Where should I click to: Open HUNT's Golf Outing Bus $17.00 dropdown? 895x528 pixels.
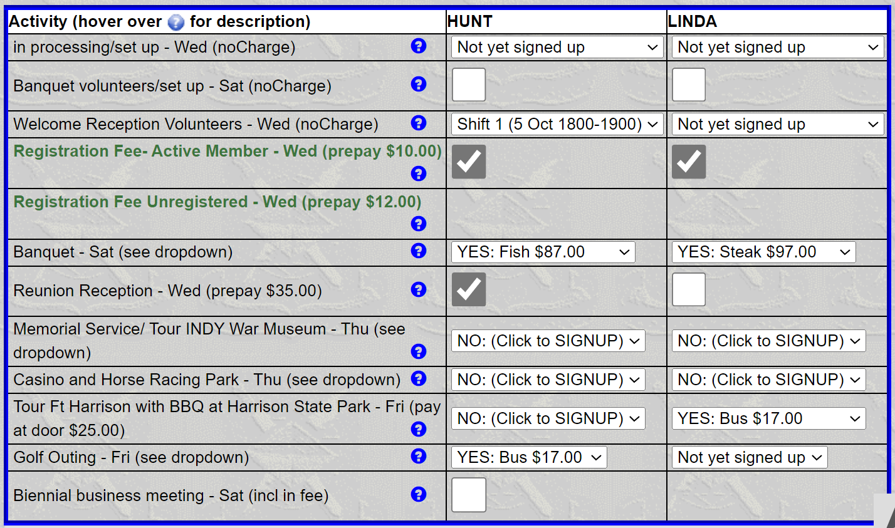click(x=529, y=457)
